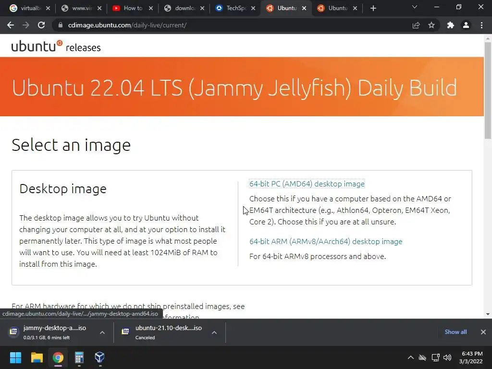
Task: Click the ubuntu releases logo
Action: coord(56,47)
